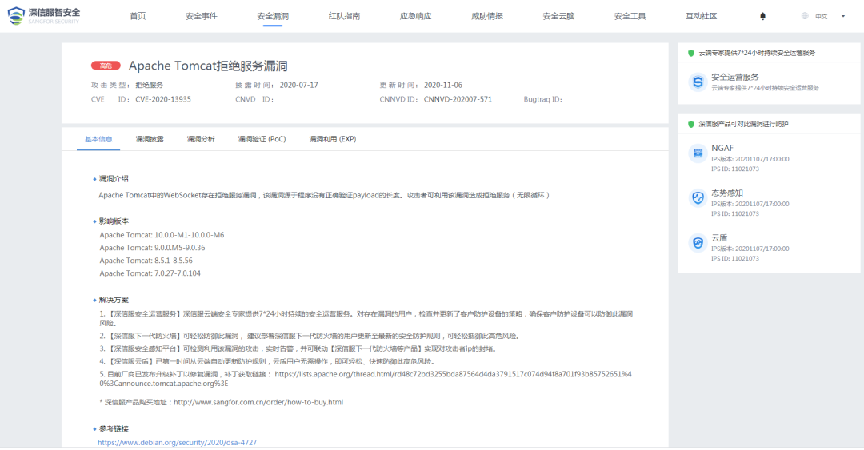Click the 态势感知 product icon
Screen dimensions: 864x450
(x=698, y=197)
